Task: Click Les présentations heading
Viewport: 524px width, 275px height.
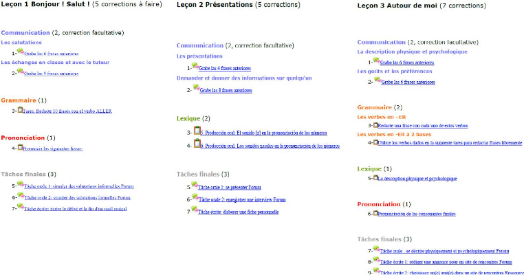Action: [199, 56]
